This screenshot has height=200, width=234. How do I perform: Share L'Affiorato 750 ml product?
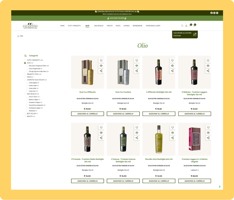[x=172, y=71]
